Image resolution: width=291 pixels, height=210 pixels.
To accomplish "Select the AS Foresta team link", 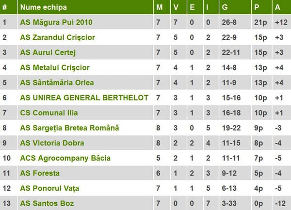I will coord(40,173).
